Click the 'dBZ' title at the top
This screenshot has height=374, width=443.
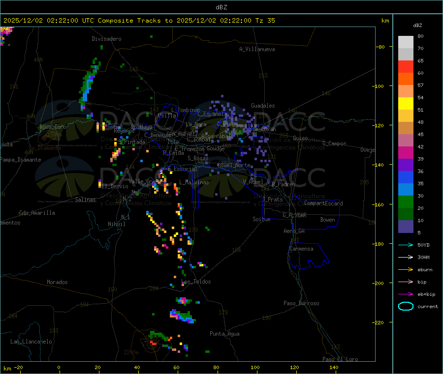[221, 7]
